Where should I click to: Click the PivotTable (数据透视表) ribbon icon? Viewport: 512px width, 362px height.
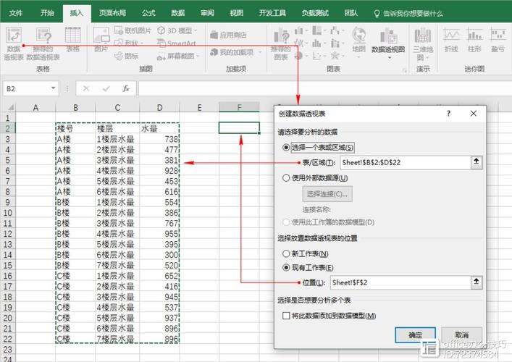14,44
